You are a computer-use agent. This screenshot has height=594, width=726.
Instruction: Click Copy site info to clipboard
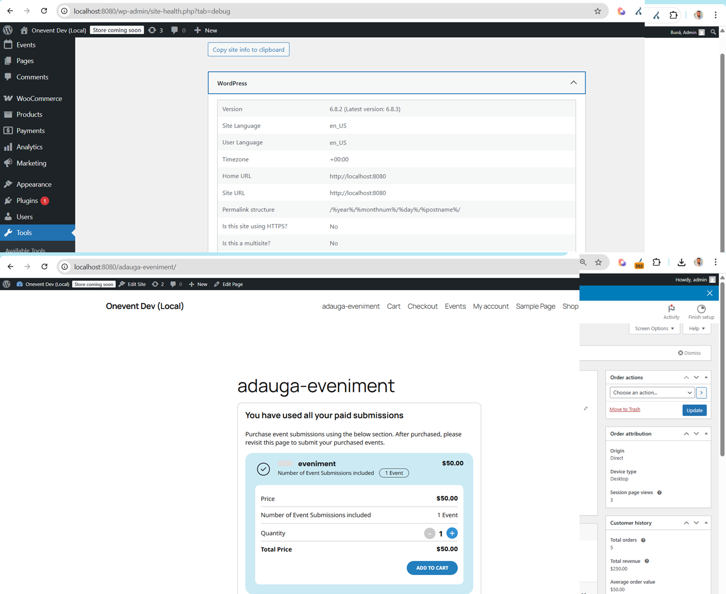coord(248,50)
